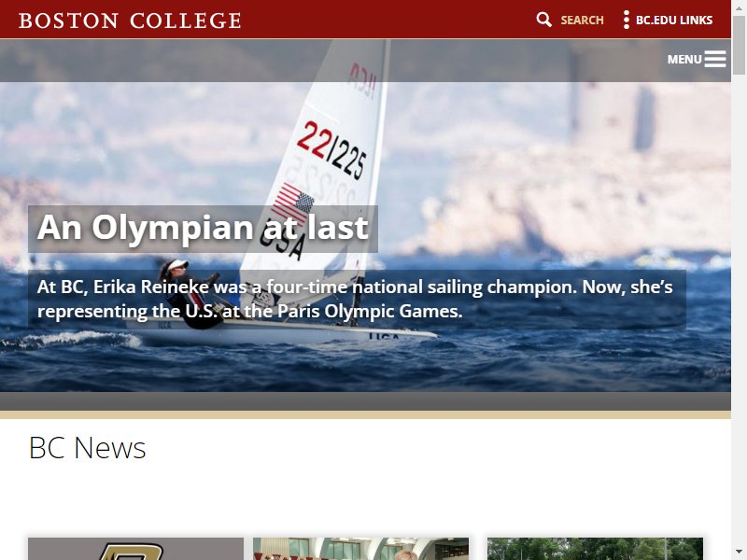Open the middle news card with building interior

click(360, 549)
